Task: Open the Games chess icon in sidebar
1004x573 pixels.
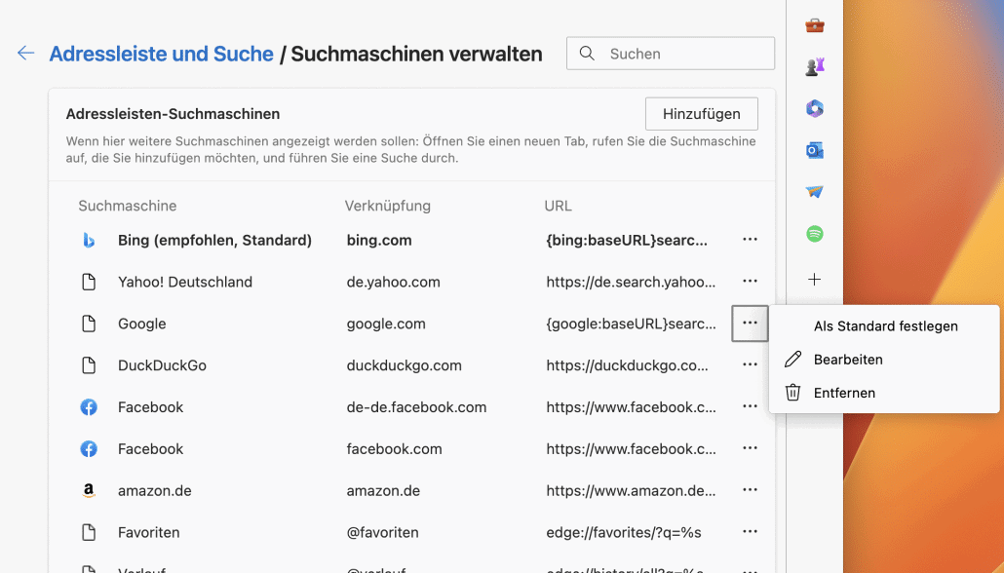Action: tap(815, 66)
